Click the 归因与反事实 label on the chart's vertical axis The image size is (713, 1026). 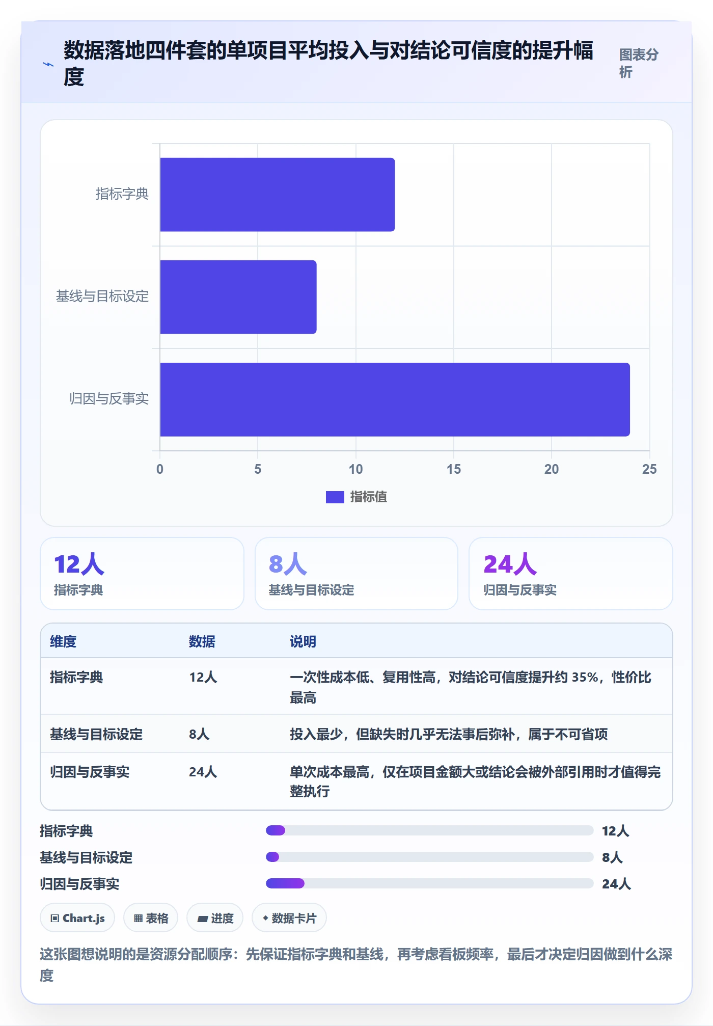pyautogui.click(x=109, y=398)
